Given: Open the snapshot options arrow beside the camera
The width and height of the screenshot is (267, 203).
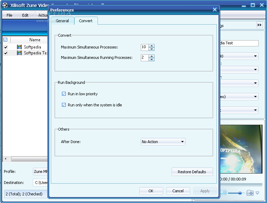Looking at the screenshot, I should pyautogui.click(x=257, y=193).
